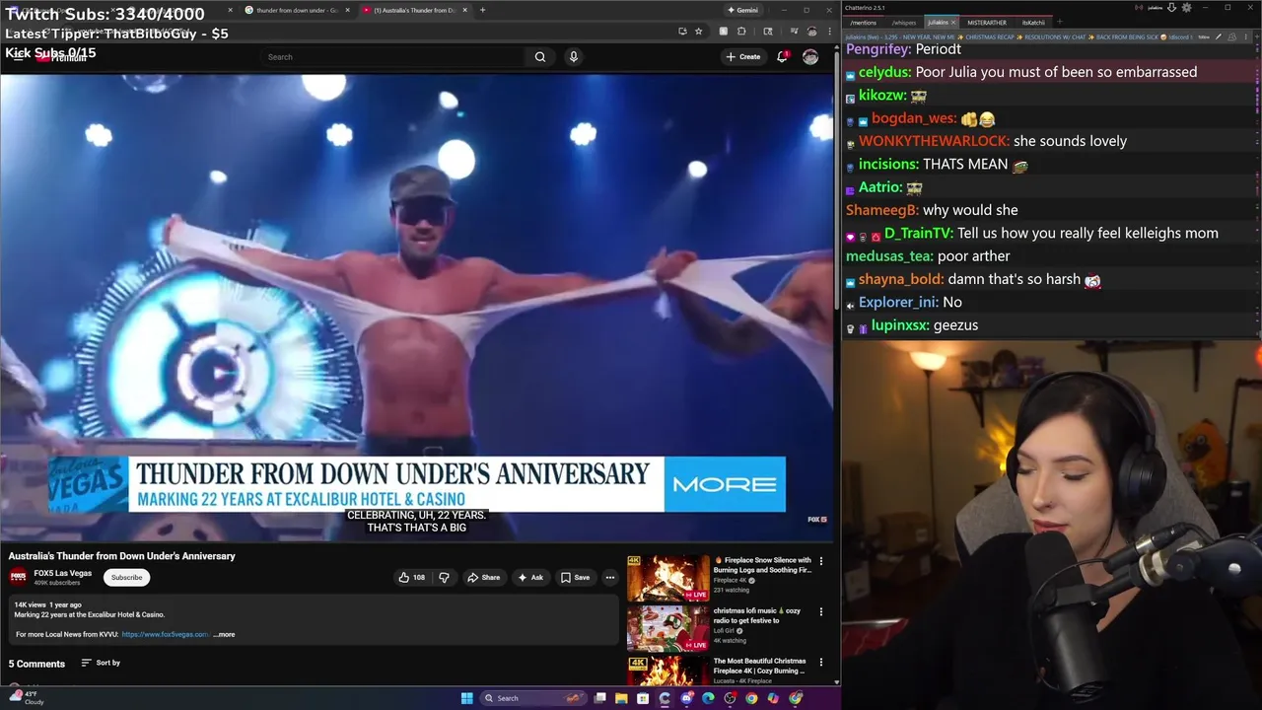Open christmas lofi music video thumbnail
Screen dimensions: 1262x710
click(667, 628)
